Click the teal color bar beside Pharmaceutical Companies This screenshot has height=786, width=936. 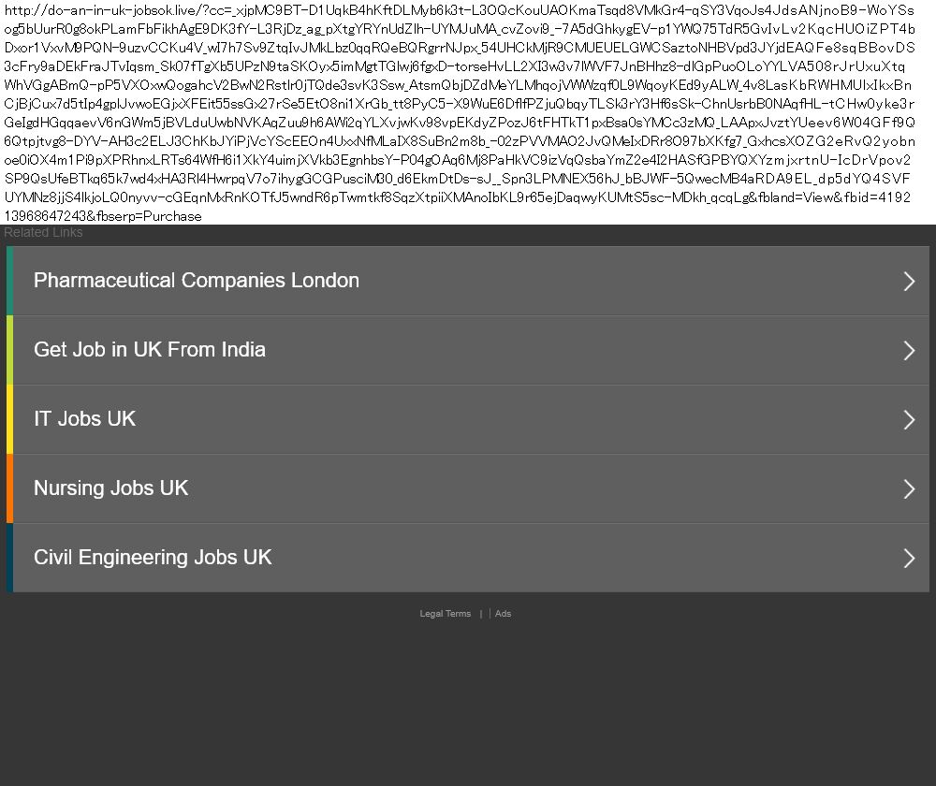click(x=9, y=281)
